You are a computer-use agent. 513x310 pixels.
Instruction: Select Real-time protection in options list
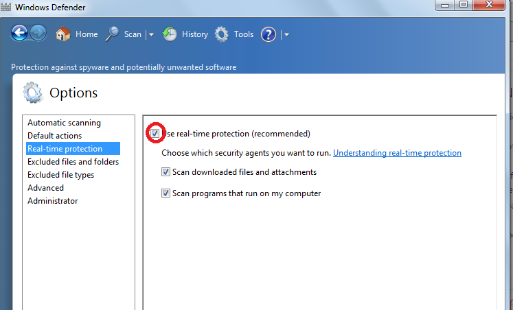[73, 149]
